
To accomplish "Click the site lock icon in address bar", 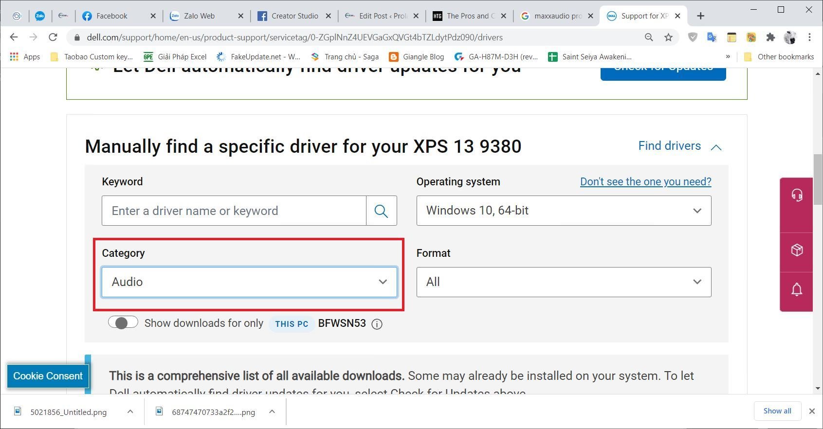I will coord(76,37).
